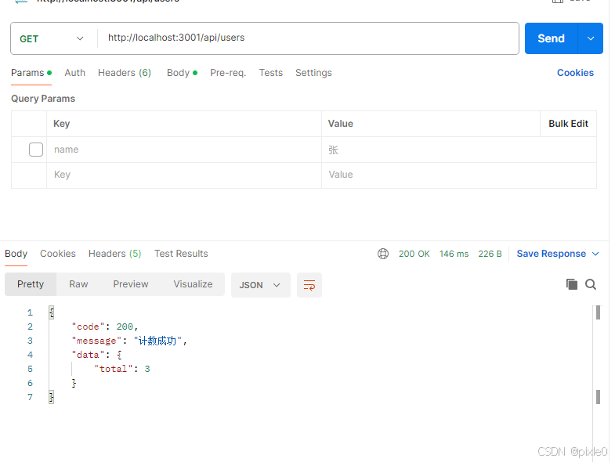Open the JSON format dropdown
Viewport: 615px width, 462px height.
pos(260,285)
